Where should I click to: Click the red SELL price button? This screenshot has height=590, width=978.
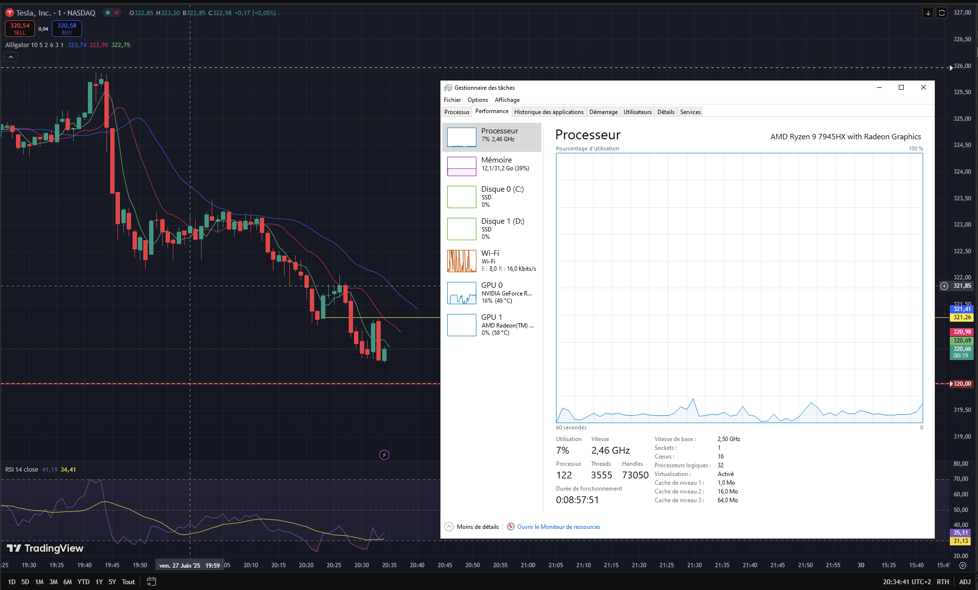pos(20,29)
